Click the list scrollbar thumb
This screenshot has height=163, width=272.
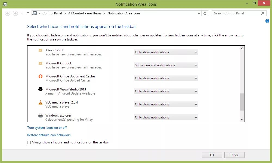242,102
